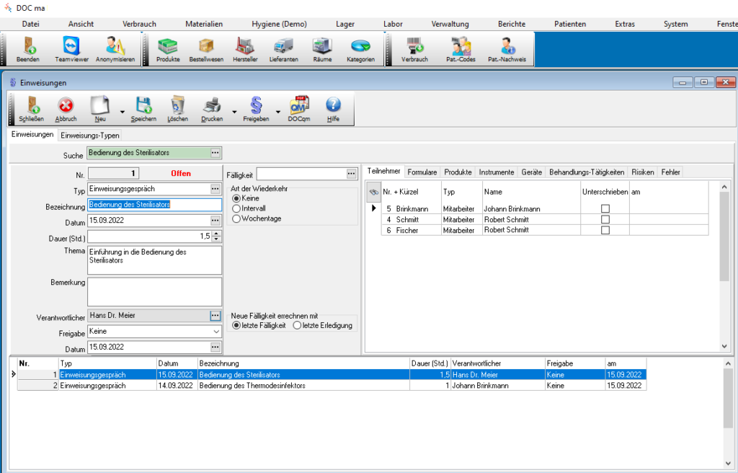
Task: Save the record with Speichern
Action: 143,109
